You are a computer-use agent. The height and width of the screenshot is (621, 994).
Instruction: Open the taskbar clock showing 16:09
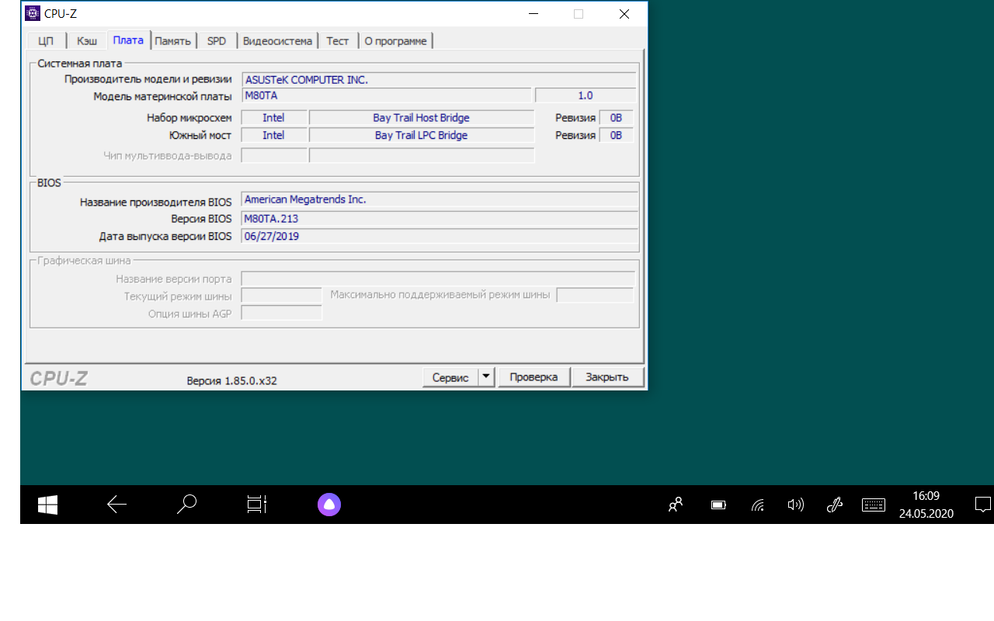pyautogui.click(x=926, y=505)
